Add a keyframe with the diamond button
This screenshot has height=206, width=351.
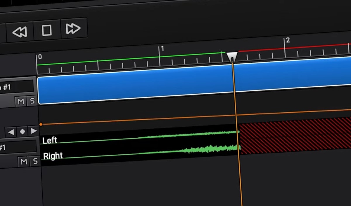coord(23,132)
